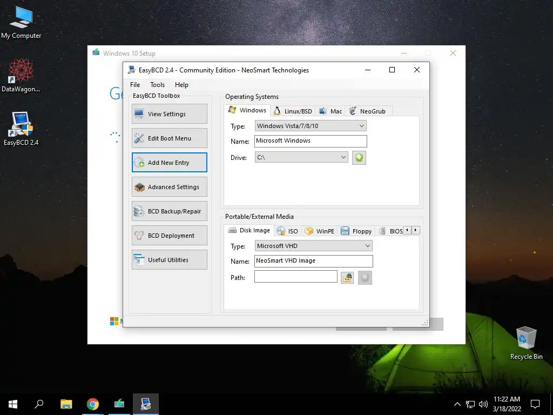Open File Explorer from the taskbar
The image size is (553, 415).
[x=66, y=404]
